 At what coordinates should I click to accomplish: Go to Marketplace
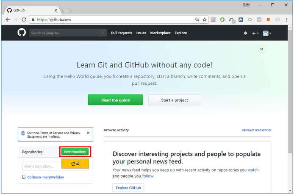click(x=160, y=33)
